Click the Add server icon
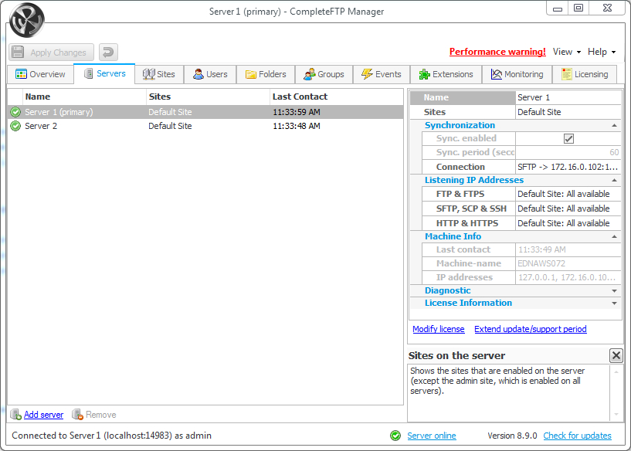 tap(15, 415)
